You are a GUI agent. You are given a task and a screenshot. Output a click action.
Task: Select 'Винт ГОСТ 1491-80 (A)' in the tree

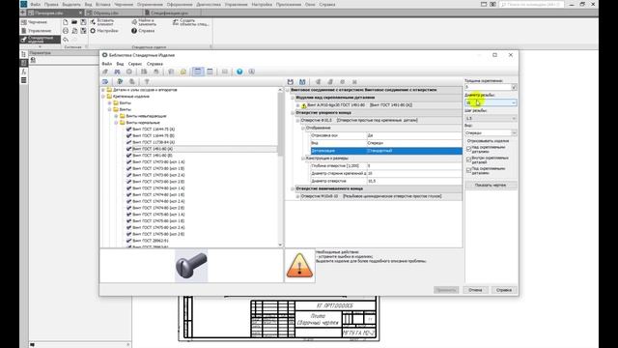pos(153,149)
